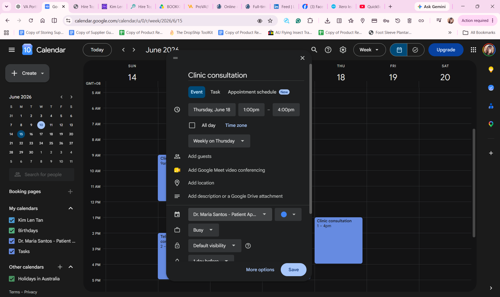Uncheck Holidays in Australia calendar
The image size is (500, 297).
(12, 279)
